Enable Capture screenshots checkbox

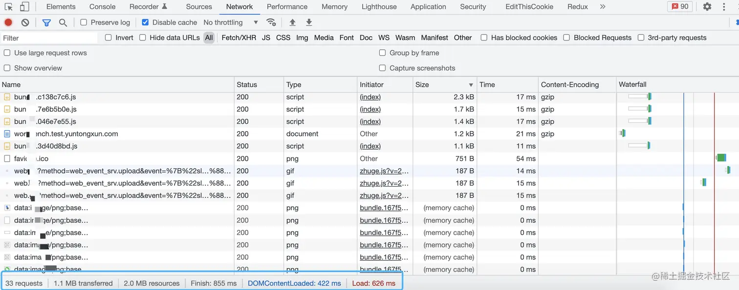tap(382, 68)
